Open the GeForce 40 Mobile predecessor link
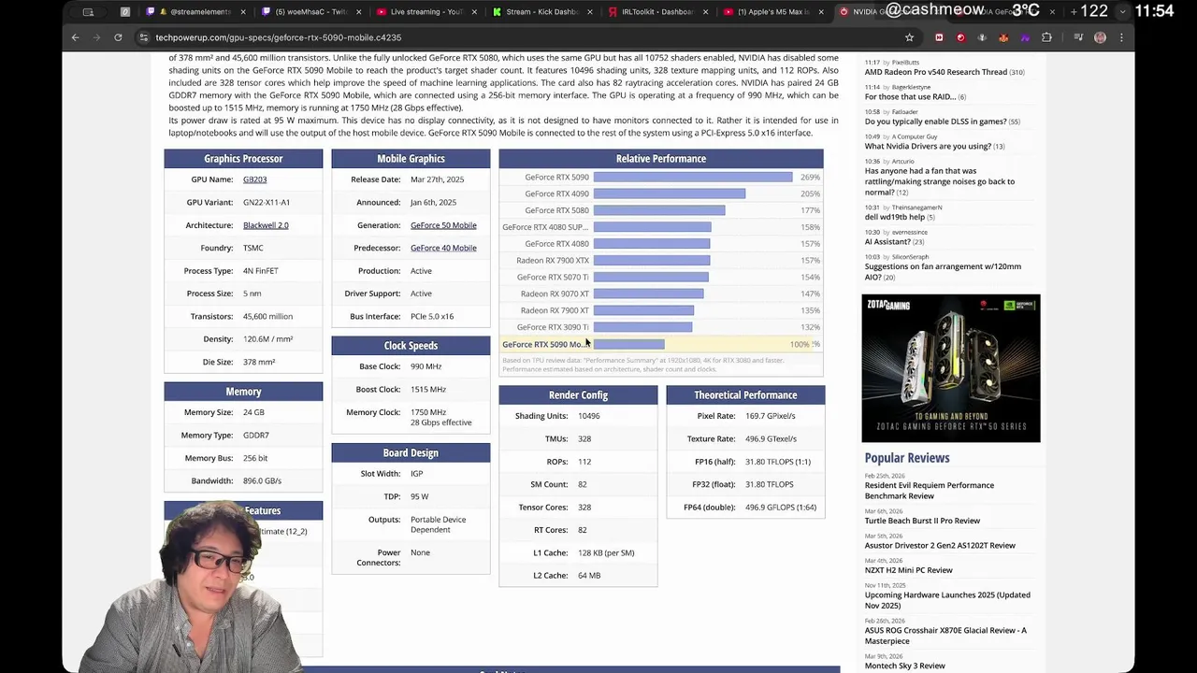The image size is (1197, 673). point(443,248)
